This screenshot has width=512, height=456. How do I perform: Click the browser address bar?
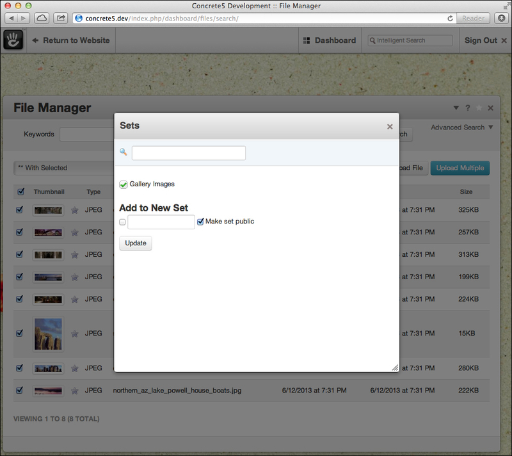coord(264,19)
